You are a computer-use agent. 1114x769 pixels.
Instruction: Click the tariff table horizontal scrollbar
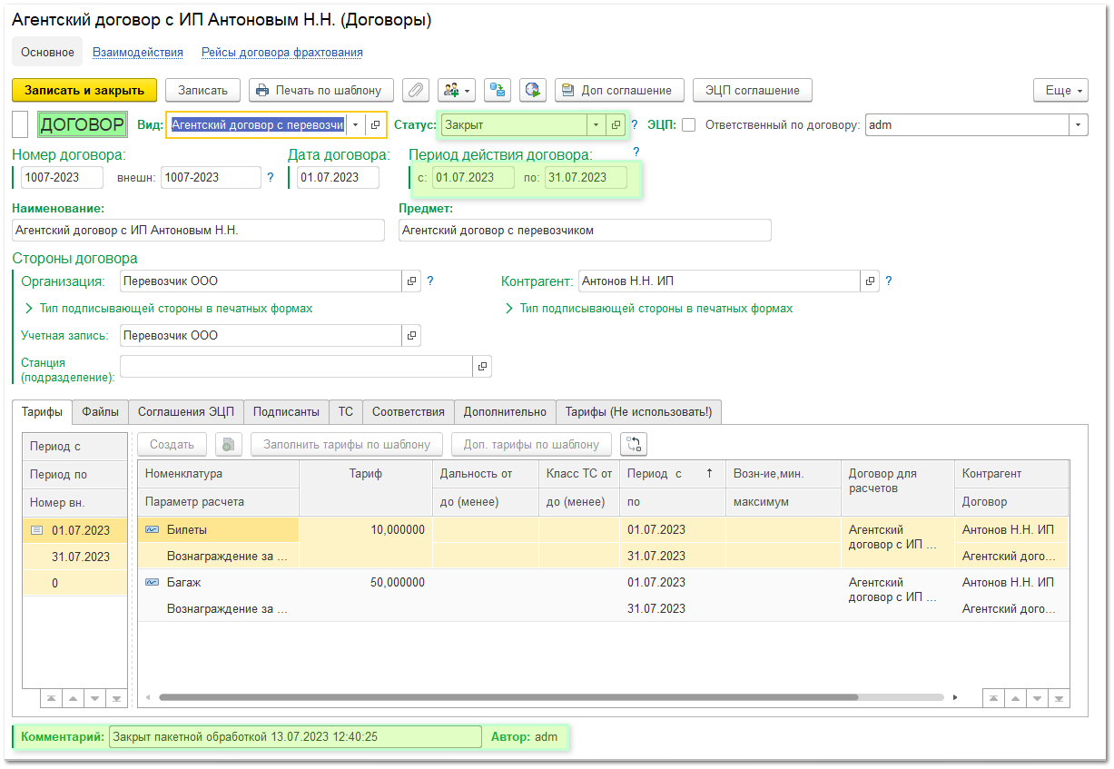(508, 698)
